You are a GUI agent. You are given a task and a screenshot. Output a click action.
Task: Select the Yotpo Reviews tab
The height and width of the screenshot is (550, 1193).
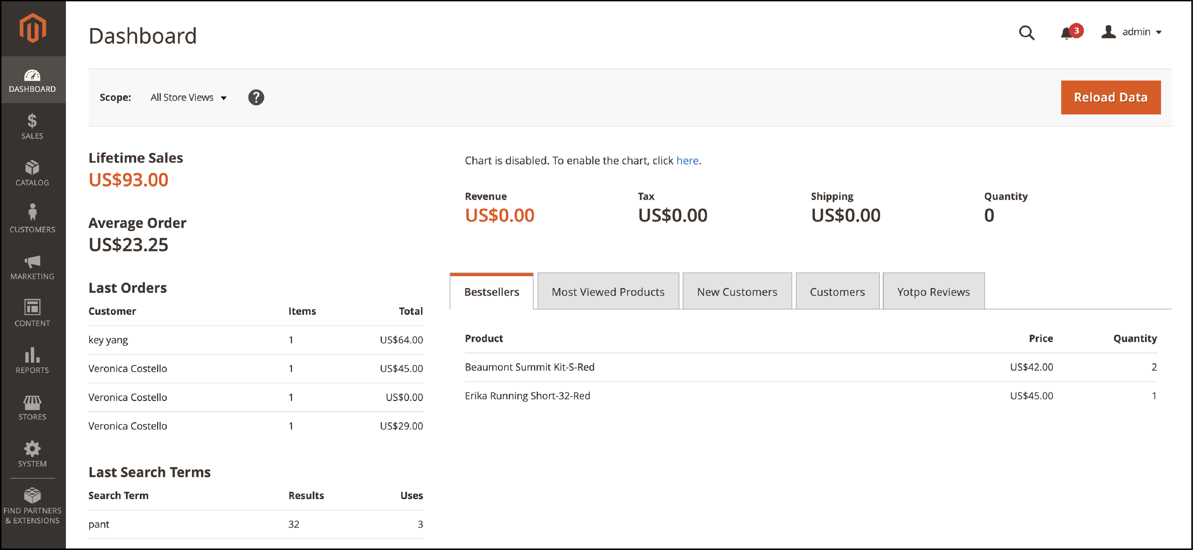tap(932, 291)
